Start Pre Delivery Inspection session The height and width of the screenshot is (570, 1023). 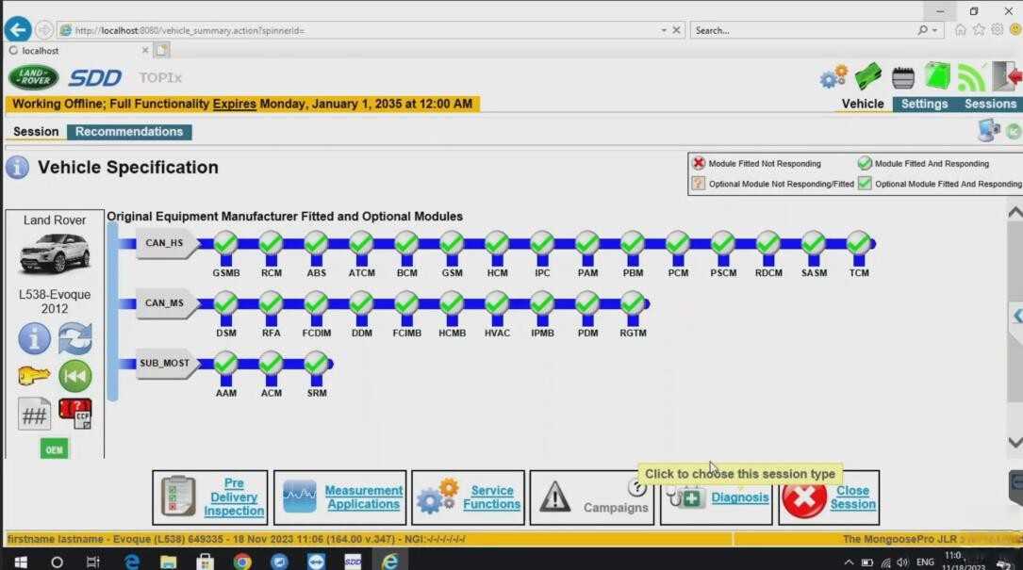point(210,497)
